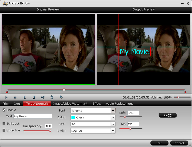This screenshot has width=192, height=147.
Task: Flip video horizontally with the left-right arrows icon
Action: click(x=52, y=97)
